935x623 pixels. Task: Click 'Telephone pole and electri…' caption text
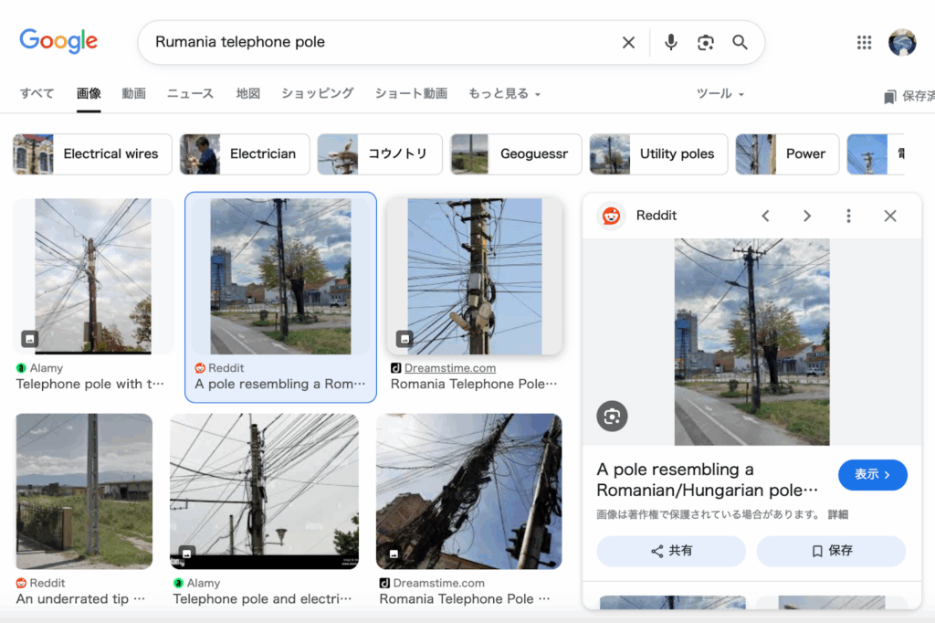point(262,598)
